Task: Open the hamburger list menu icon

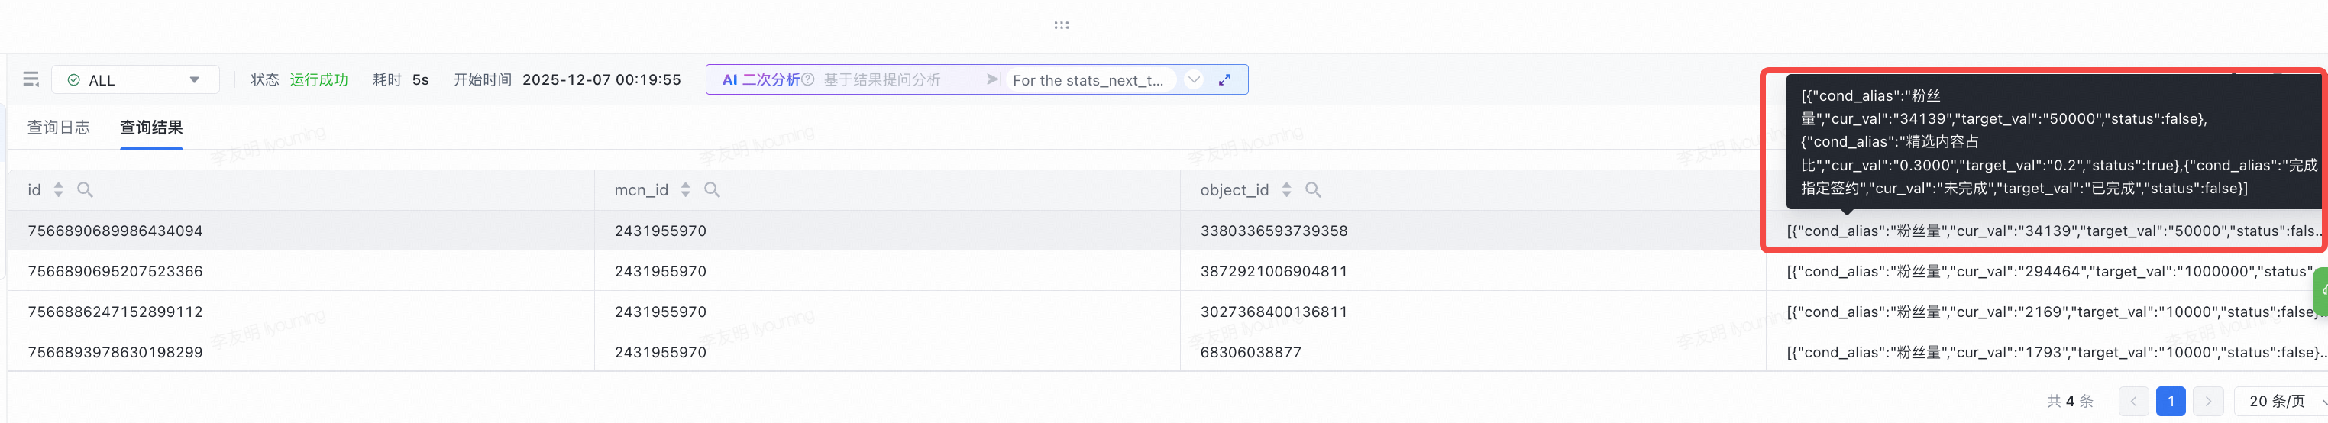Action: tap(31, 79)
